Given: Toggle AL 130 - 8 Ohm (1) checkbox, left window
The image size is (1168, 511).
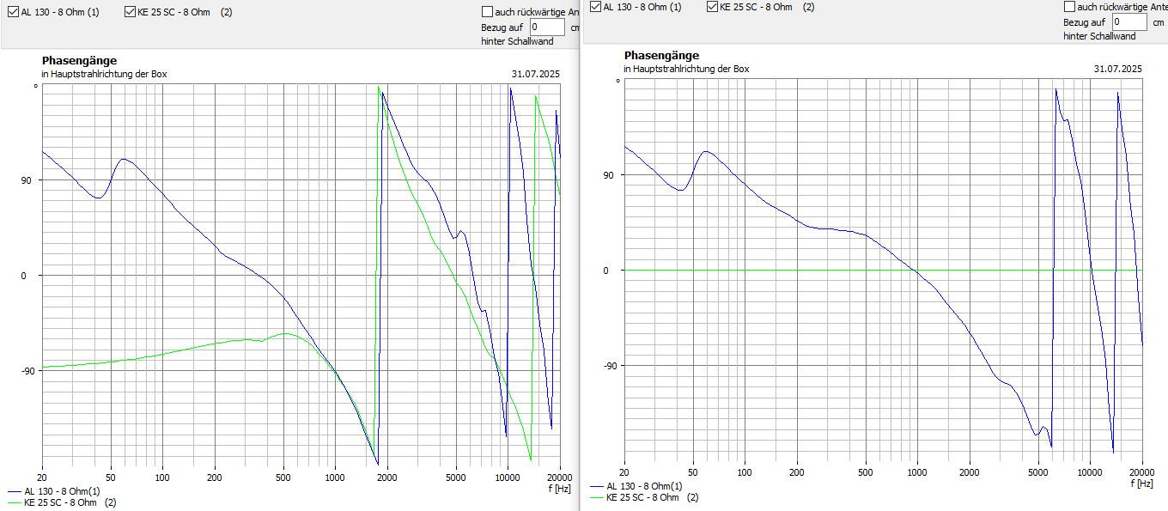Looking at the screenshot, I should (x=13, y=12).
